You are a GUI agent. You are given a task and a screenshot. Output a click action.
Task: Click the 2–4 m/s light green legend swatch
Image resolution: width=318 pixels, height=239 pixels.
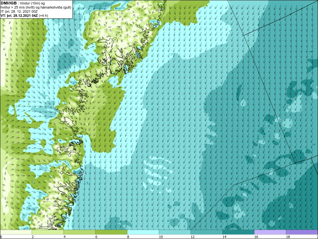pyautogui.click(x=48, y=232)
